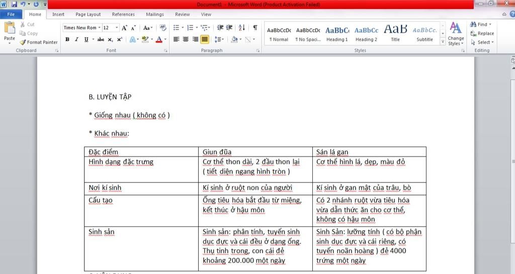The width and height of the screenshot is (515, 274).
Task: Grow the font size
Action: point(125,28)
